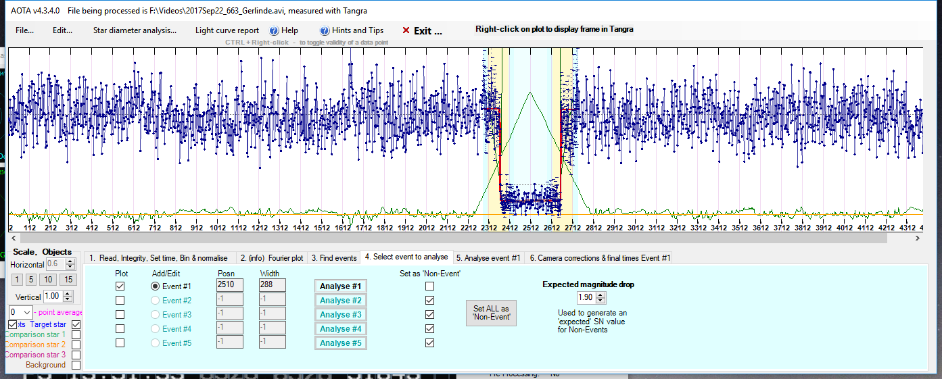Click the Event #2 Posn field
Screen dimensions: 942x379
coord(229,300)
